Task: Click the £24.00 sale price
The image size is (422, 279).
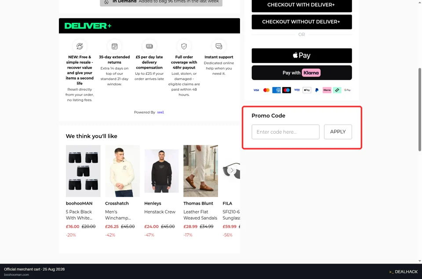Action: [x=151, y=227]
